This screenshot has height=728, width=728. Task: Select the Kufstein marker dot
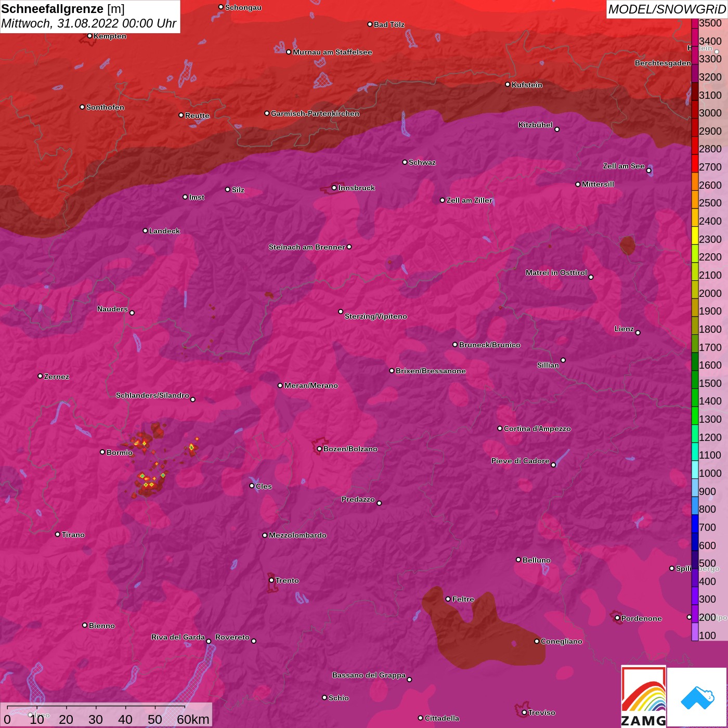(x=508, y=84)
